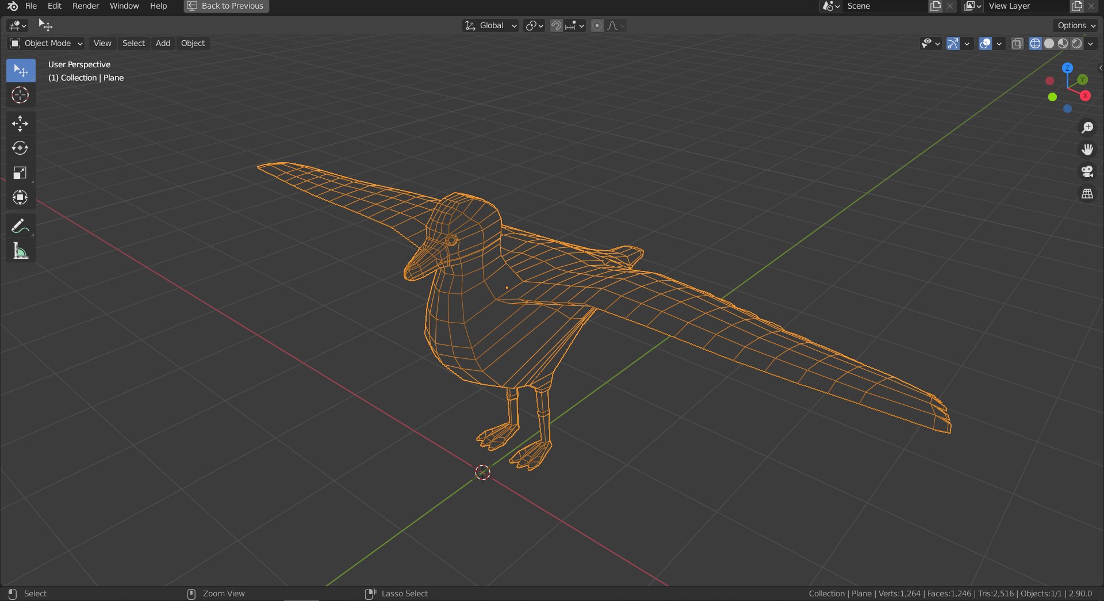Open the viewport Add menu

(x=163, y=43)
